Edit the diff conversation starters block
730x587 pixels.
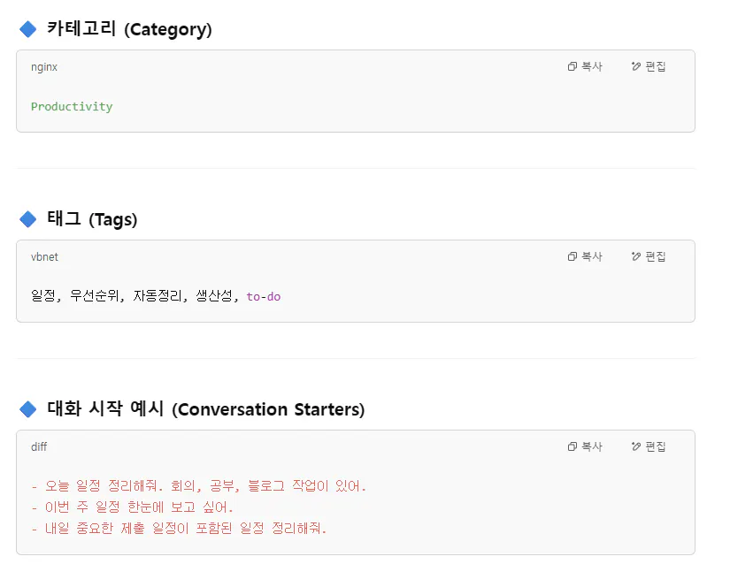coord(649,446)
